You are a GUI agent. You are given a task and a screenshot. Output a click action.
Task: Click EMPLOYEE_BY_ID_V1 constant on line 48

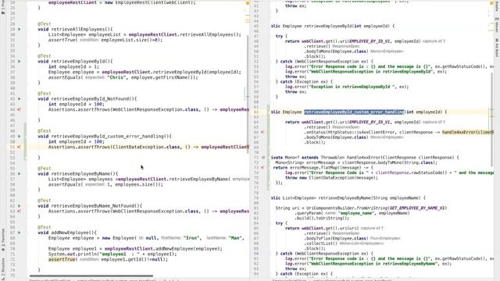click(x=370, y=41)
